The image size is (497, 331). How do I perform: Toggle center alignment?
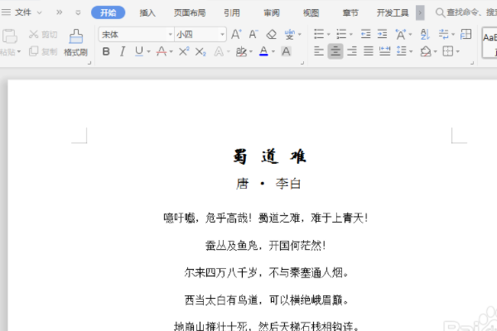coord(335,51)
